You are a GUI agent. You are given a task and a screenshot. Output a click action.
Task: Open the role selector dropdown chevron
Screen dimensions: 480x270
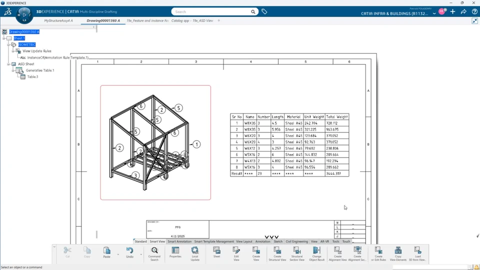coord(434,13)
